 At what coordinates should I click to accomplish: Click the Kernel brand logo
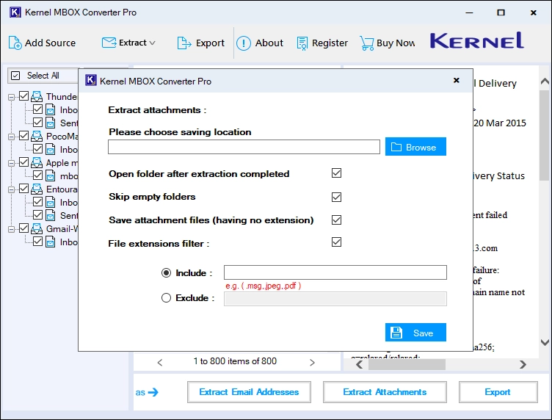click(x=476, y=40)
